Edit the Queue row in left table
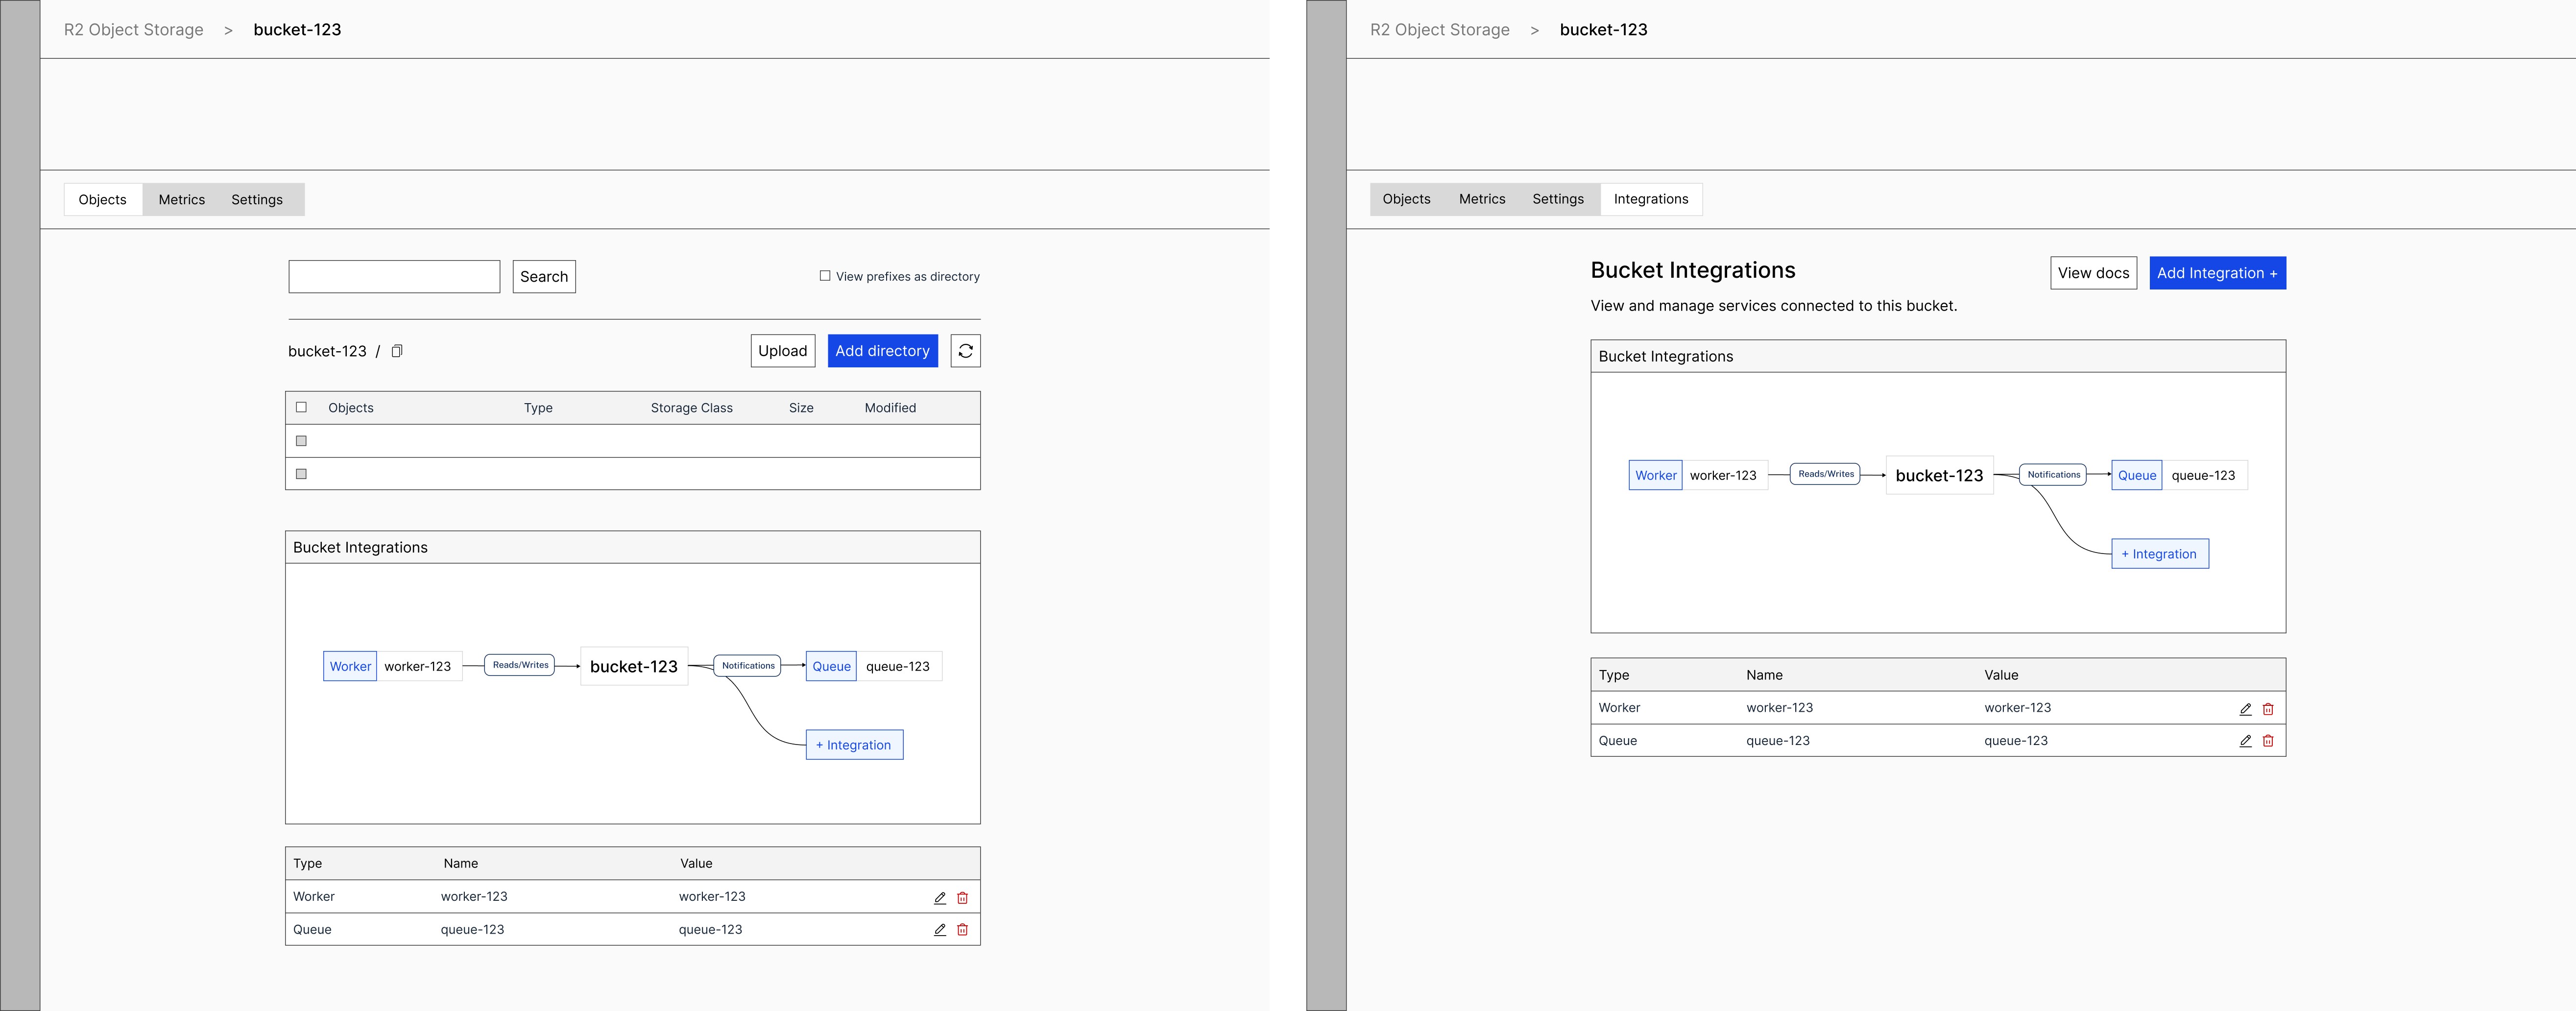Image resolution: width=2576 pixels, height=1011 pixels. [940, 930]
